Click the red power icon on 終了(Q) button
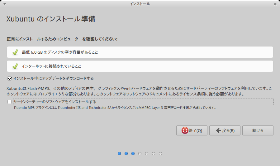280x166 pixels. pos(185,130)
